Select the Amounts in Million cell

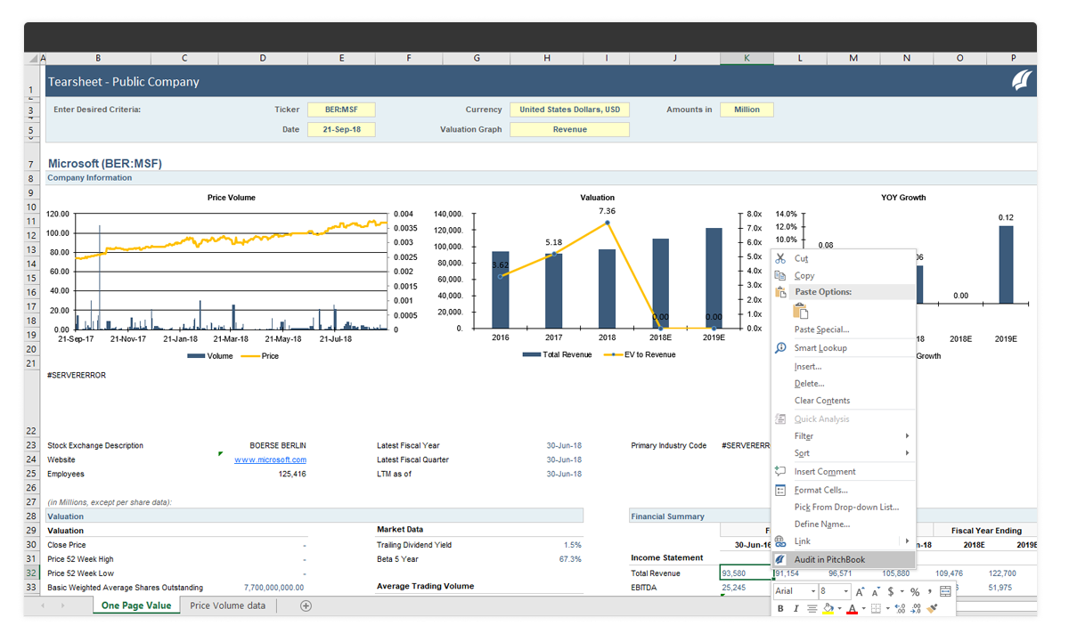[x=747, y=110]
